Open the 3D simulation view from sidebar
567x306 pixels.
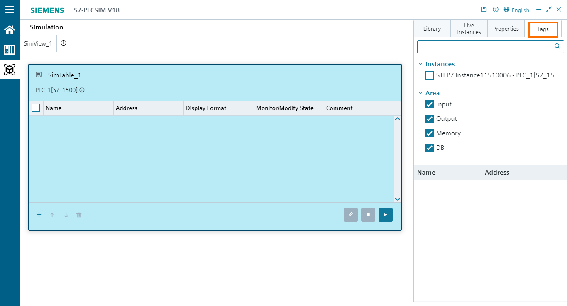coord(10,70)
